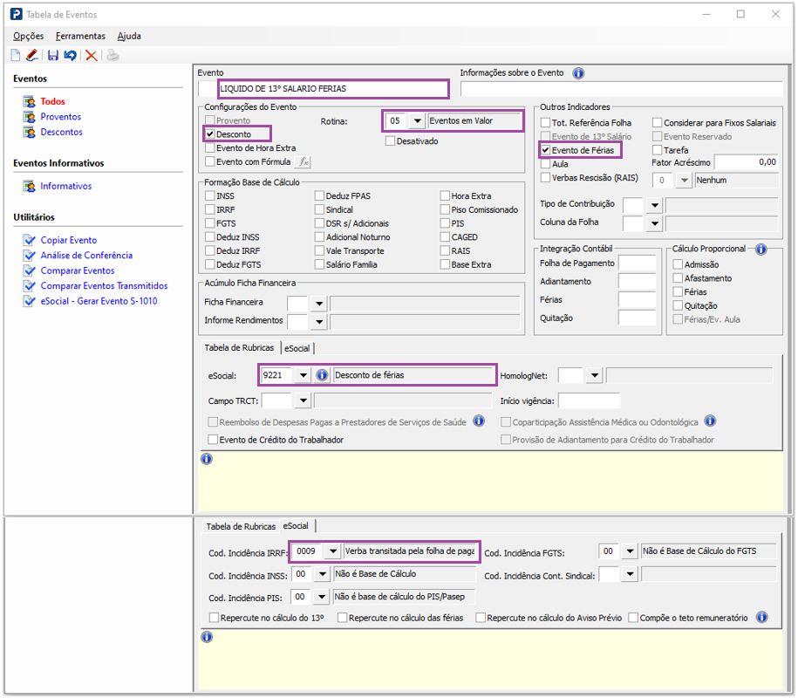Open the Cod. Incidência FGTS dropdown
798x698 pixels.
[630, 551]
